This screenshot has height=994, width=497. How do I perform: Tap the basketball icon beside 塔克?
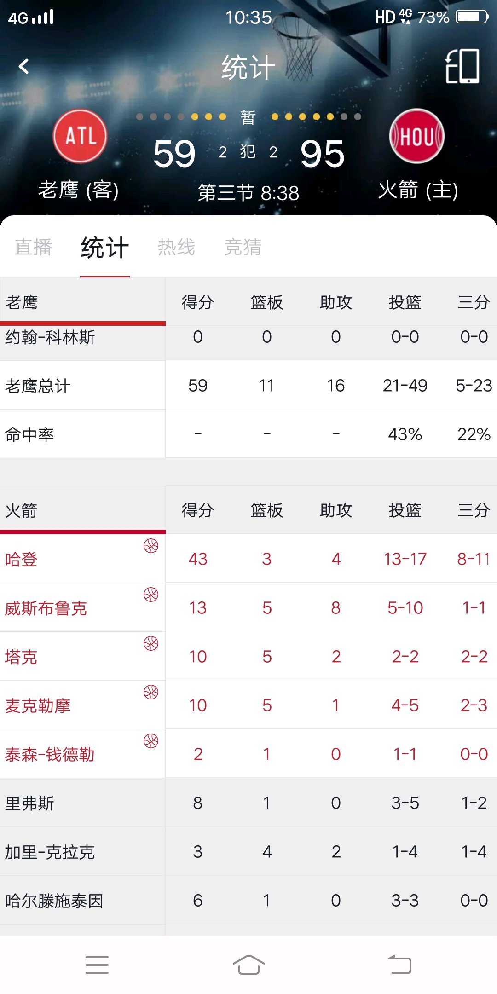[151, 643]
